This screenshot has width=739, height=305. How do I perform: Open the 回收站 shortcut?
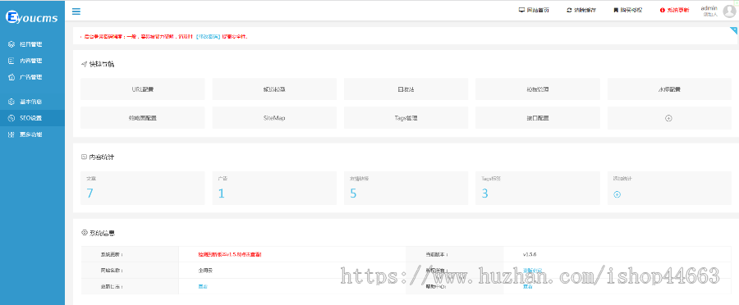pos(406,89)
